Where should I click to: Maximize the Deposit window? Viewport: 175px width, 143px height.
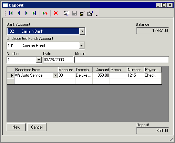tap(164, 5)
